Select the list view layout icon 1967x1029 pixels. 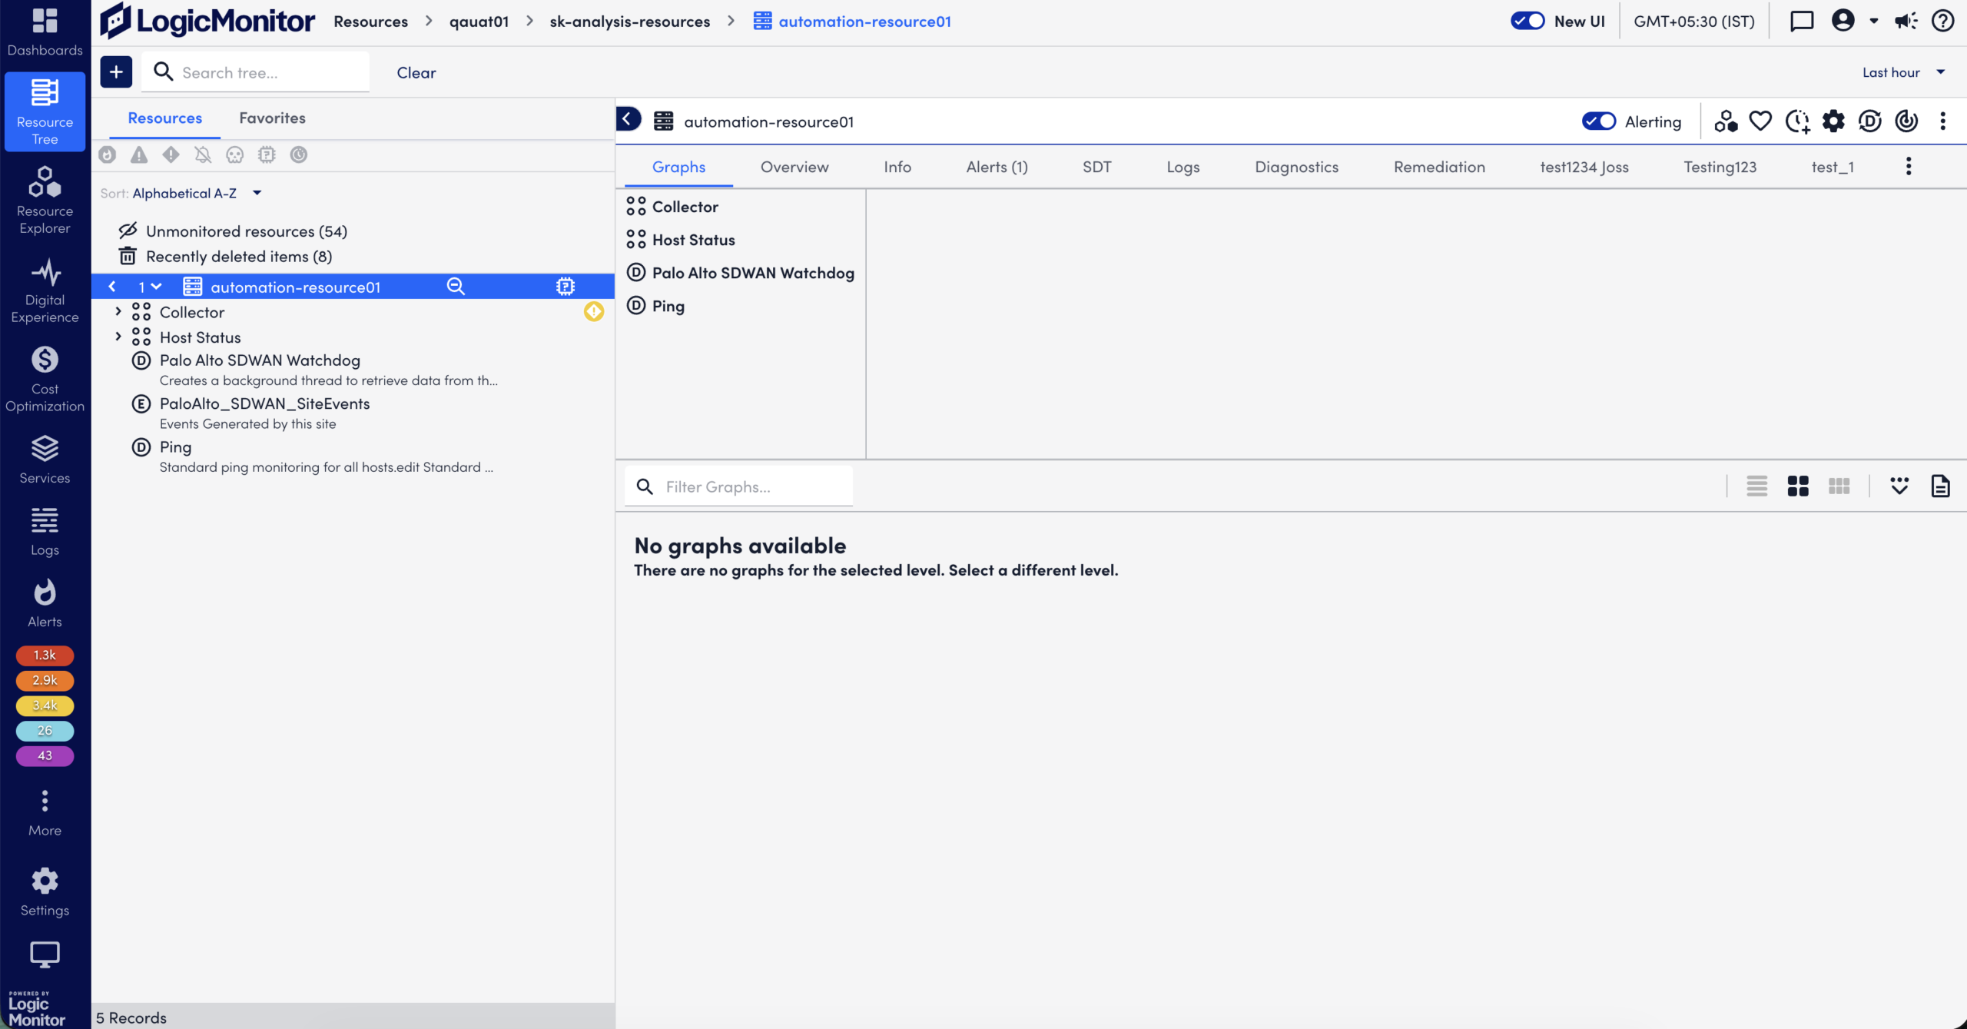(1756, 486)
